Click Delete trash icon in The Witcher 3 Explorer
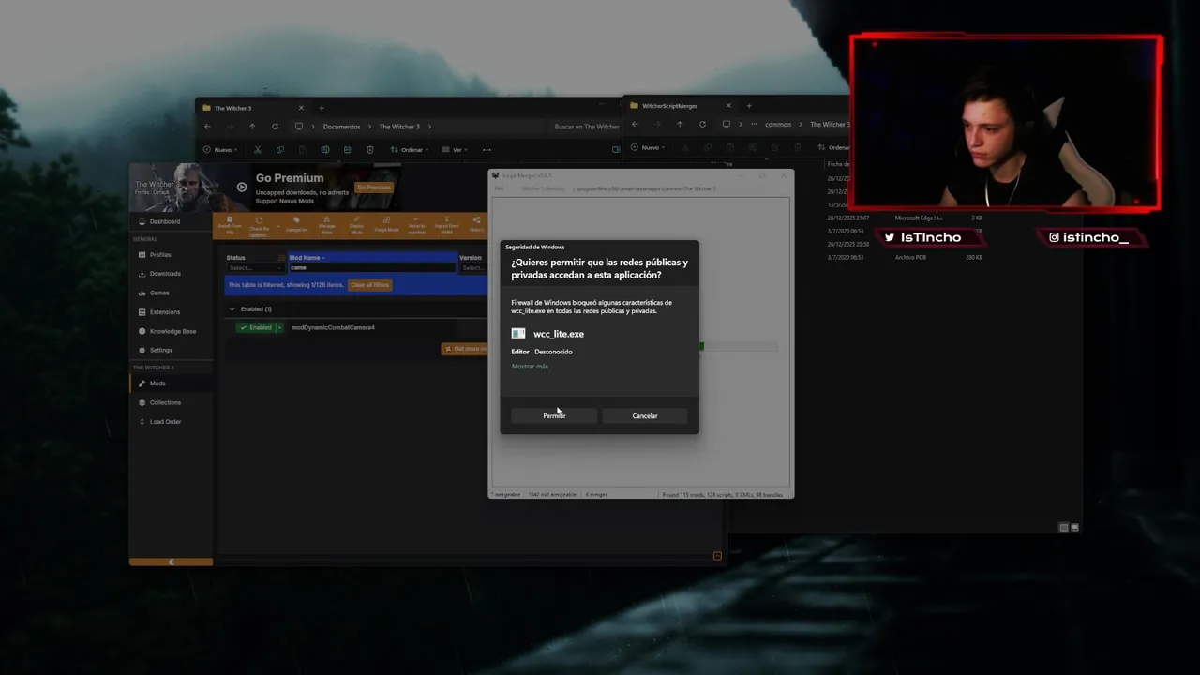 370,150
